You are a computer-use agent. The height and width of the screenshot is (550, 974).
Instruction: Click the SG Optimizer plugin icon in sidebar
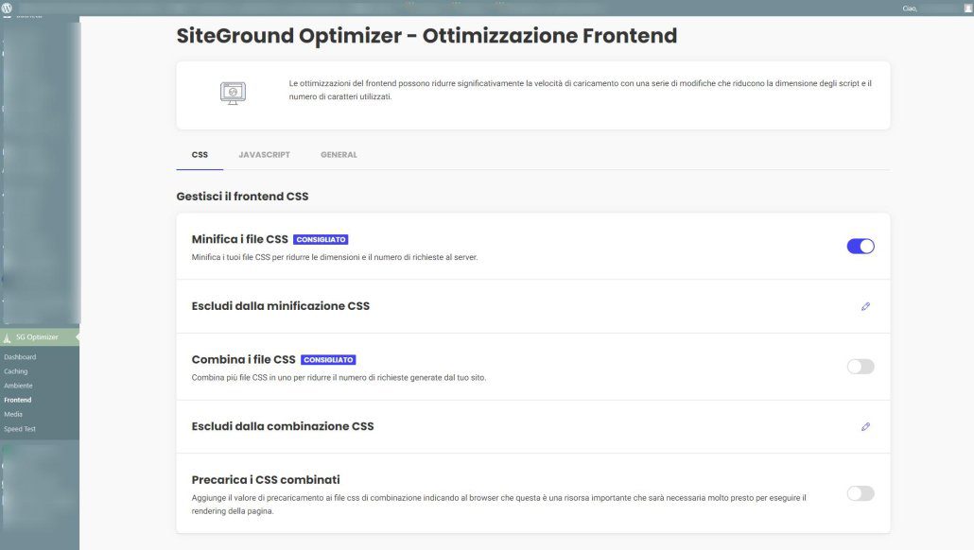tap(9, 336)
